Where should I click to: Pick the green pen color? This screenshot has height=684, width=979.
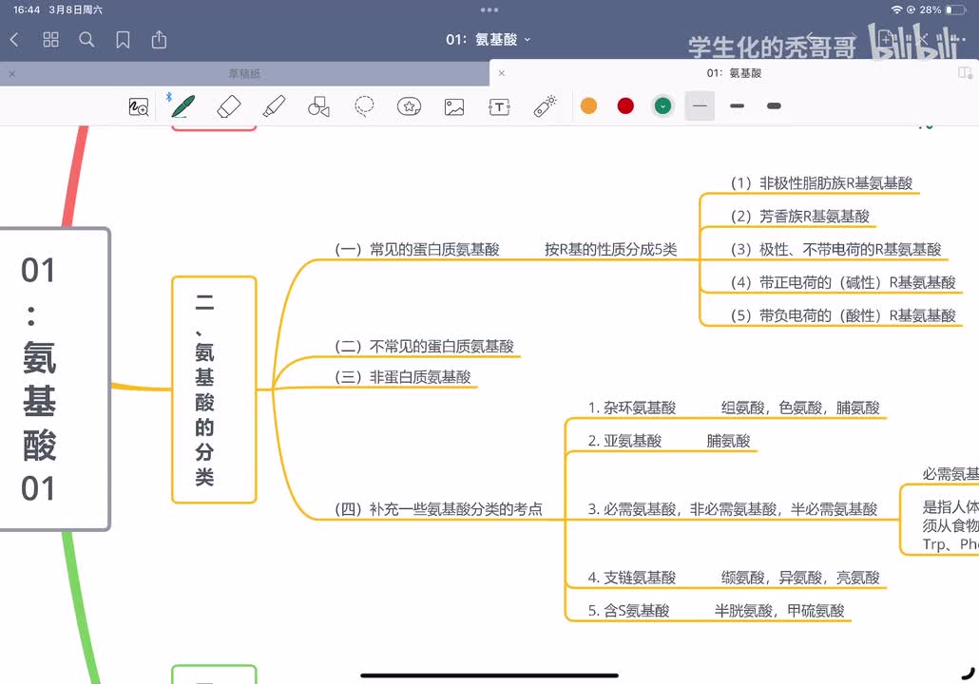pyautogui.click(x=663, y=106)
